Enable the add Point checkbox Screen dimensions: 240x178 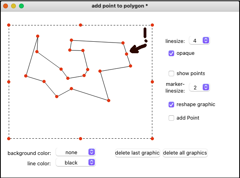[171, 118]
